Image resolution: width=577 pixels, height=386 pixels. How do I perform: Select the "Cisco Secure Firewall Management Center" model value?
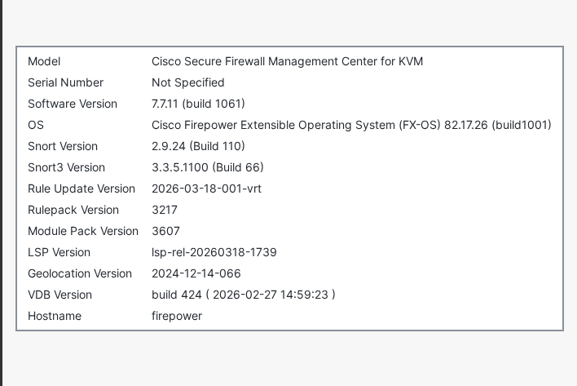coord(287,61)
